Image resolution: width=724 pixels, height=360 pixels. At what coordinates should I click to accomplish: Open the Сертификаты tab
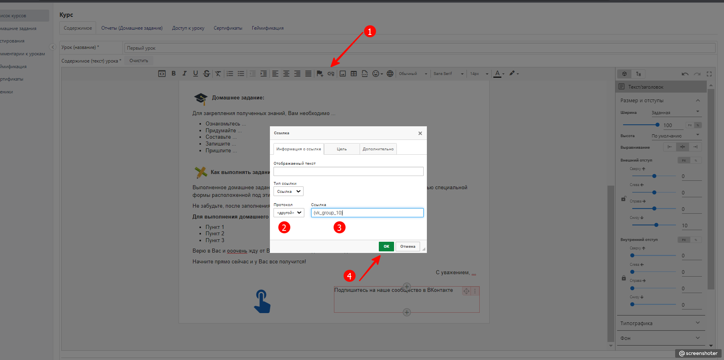[228, 28]
